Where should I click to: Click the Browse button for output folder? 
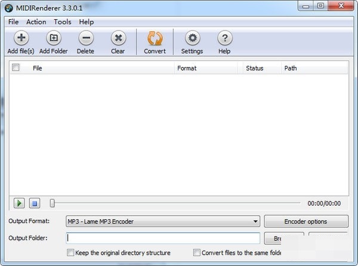[x=284, y=239]
